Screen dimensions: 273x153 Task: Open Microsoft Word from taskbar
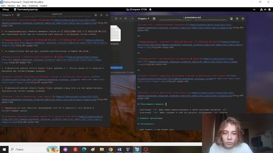119,149
